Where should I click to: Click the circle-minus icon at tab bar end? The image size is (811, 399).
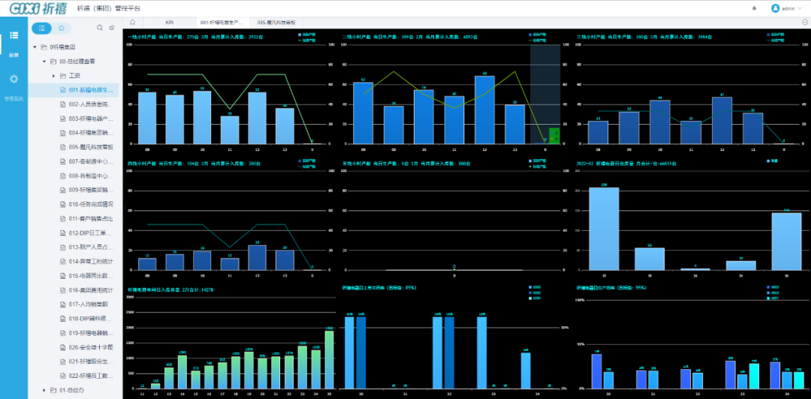click(x=805, y=22)
